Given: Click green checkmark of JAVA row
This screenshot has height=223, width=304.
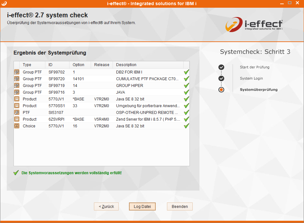Looking at the screenshot, I should pos(186,92).
